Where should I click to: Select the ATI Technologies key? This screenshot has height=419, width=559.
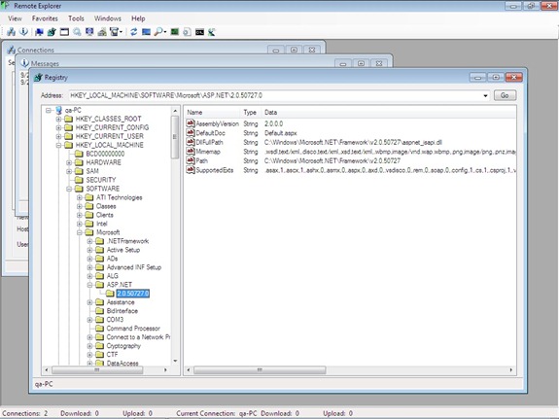119,197
